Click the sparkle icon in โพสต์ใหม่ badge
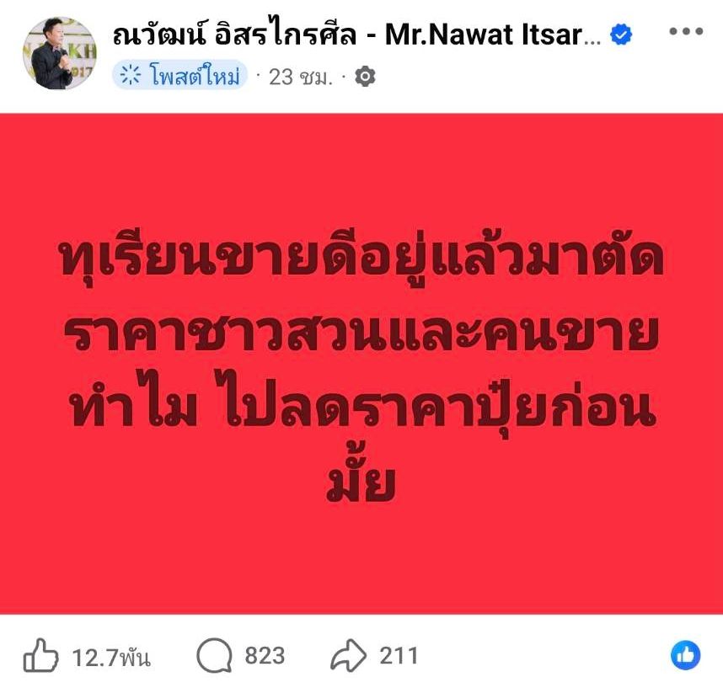Image resolution: width=723 pixels, height=688 pixels. tap(130, 75)
